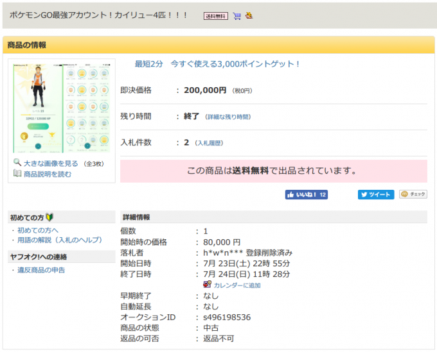Share via the ツイート button
Image resolution: width=437 pixels, height=352 pixels.
(x=376, y=195)
